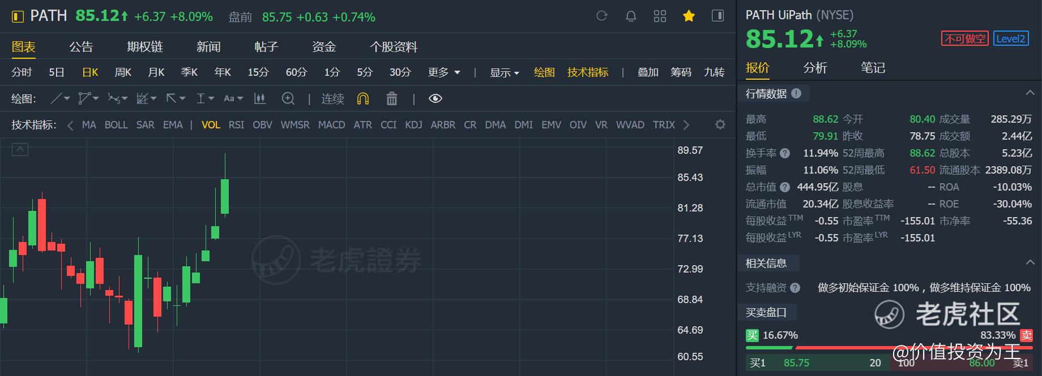
Task: Select the wave pattern drawing tool
Action: tap(113, 98)
